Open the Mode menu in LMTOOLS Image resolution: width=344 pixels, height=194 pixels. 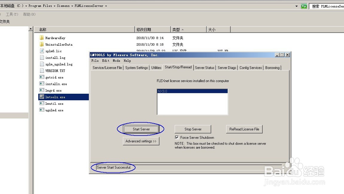pos(116,61)
